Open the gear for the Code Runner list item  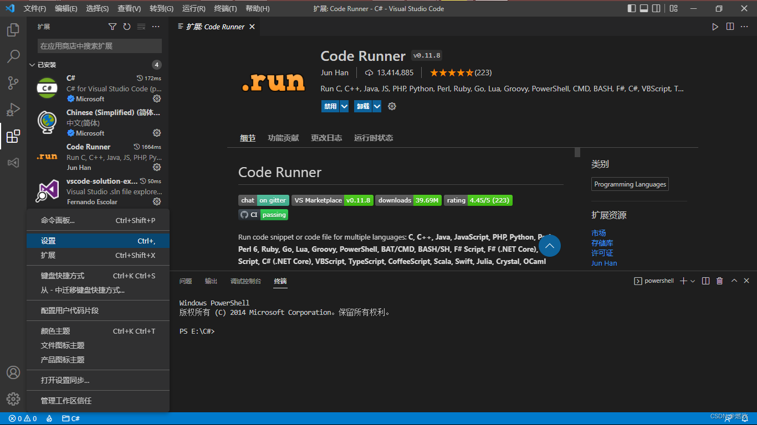[157, 167]
